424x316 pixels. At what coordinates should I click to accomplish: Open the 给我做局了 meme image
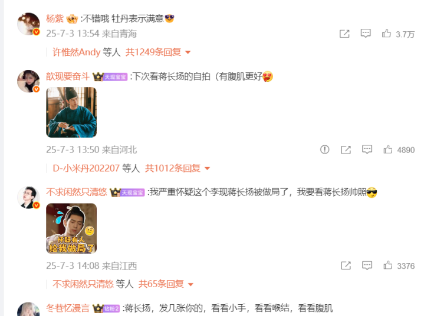pos(71,228)
